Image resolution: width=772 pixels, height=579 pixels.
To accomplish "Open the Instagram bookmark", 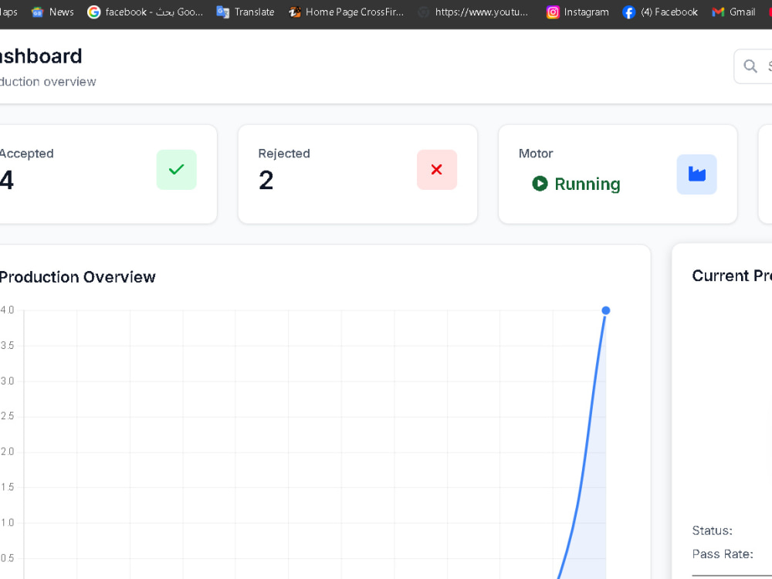I will click(x=577, y=12).
